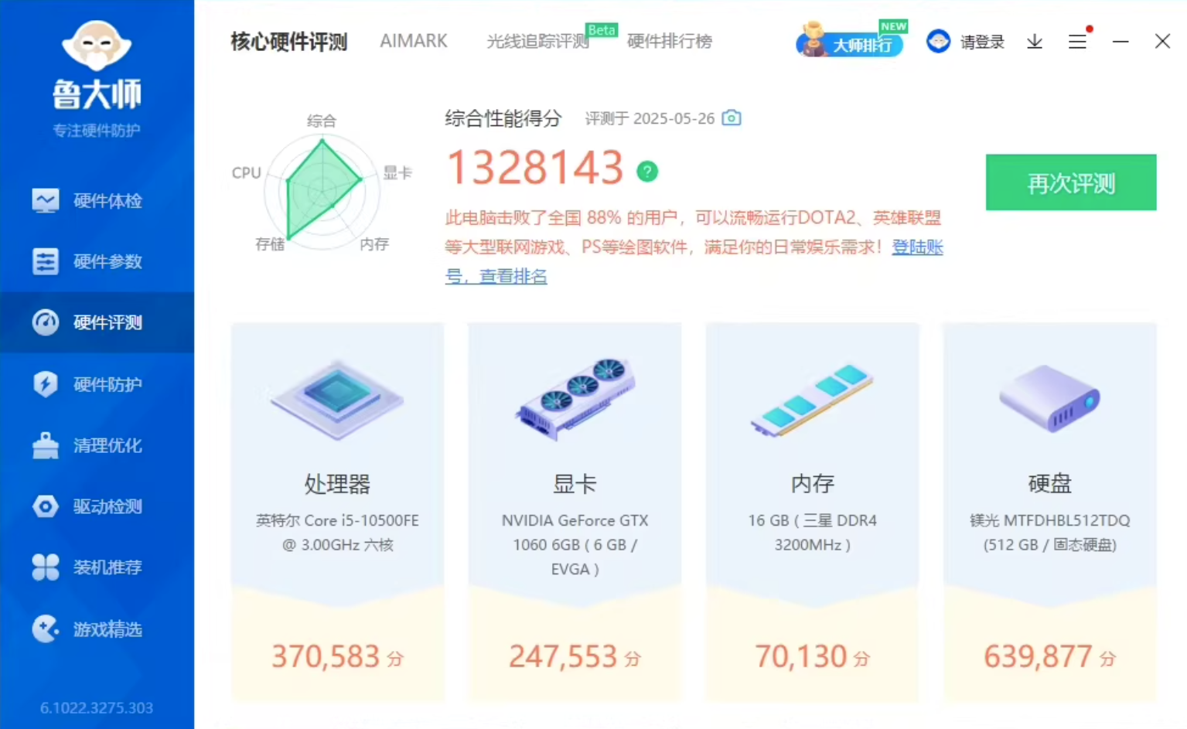This screenshot has height=729, width=1187.
Task: Switch to 核心硬件评测 tab
Action: [x=289, y=41]
